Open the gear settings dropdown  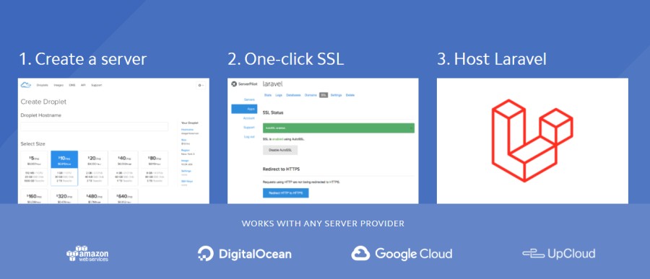tap(201, 85)
